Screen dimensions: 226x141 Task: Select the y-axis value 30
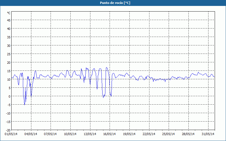pyautogui.click(x=9, y=46)
